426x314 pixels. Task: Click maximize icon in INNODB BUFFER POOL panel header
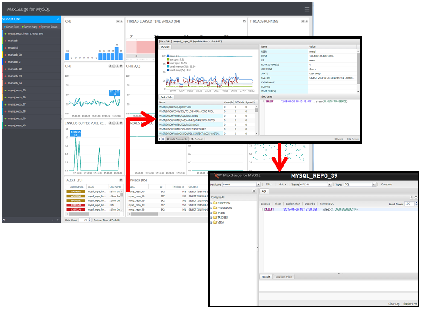point(121,123)
